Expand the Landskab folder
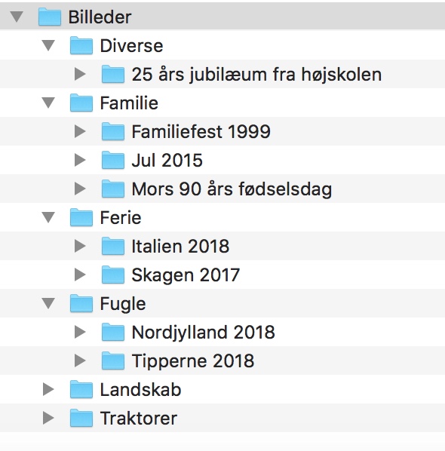 click(x=48, y=389)
